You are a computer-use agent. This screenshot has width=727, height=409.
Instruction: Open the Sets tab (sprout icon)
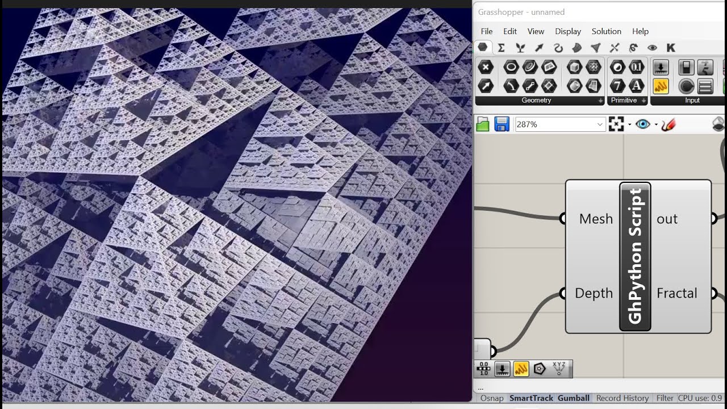click(x=520, y=48)
